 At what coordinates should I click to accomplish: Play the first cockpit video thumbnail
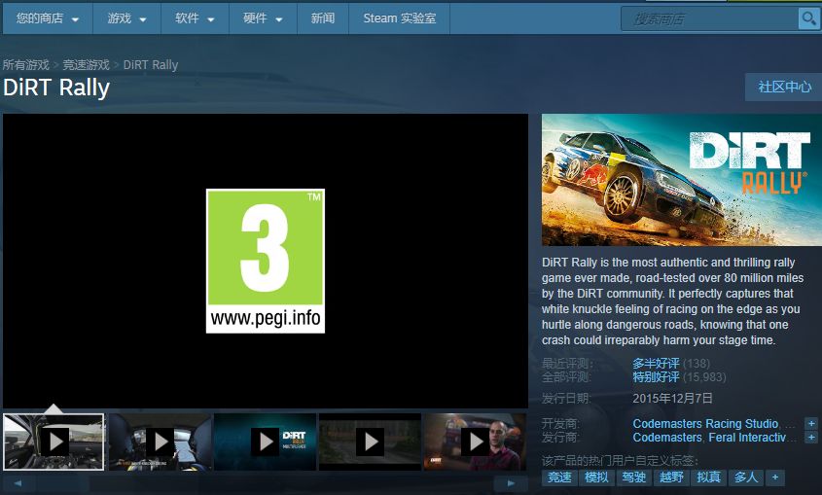[x=54, y=442]
